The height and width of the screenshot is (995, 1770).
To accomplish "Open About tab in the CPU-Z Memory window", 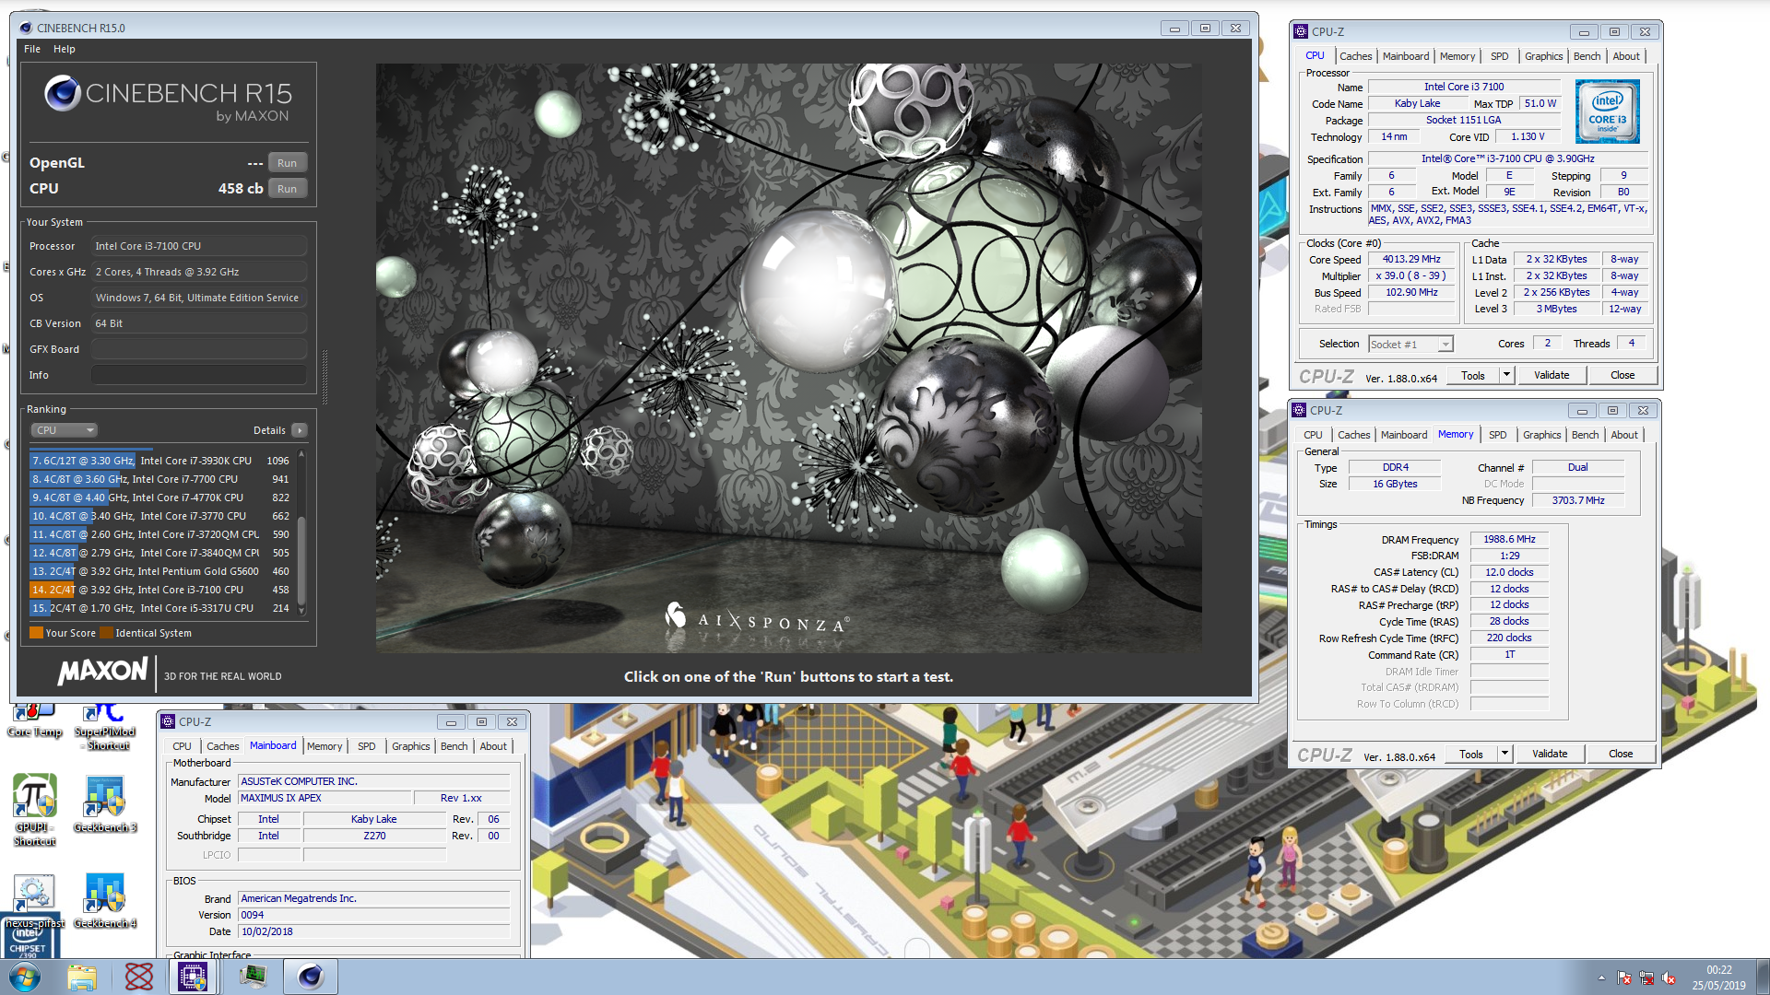I will 1624,435.
